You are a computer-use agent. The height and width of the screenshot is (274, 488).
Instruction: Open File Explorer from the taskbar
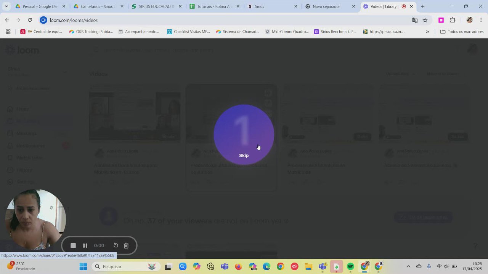point(308,266)
